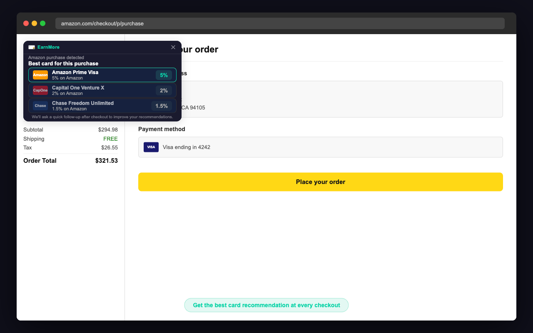Click the yellow window minimize button
The image size is (533, 333).
click(x=35, y=23)
